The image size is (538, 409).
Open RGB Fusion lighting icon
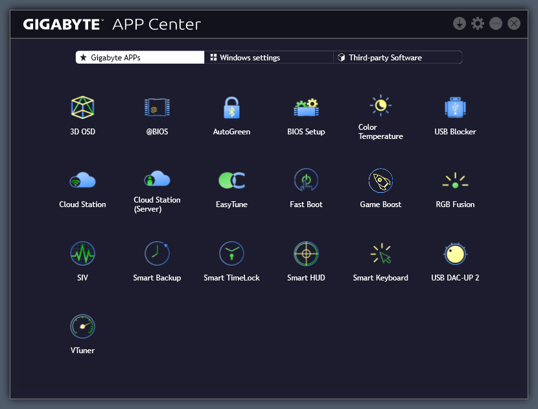click(455, 180)
